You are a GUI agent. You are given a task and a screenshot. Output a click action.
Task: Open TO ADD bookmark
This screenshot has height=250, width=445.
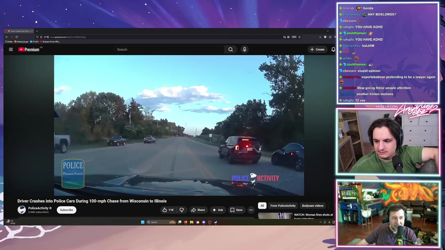(x=34, y=42)
